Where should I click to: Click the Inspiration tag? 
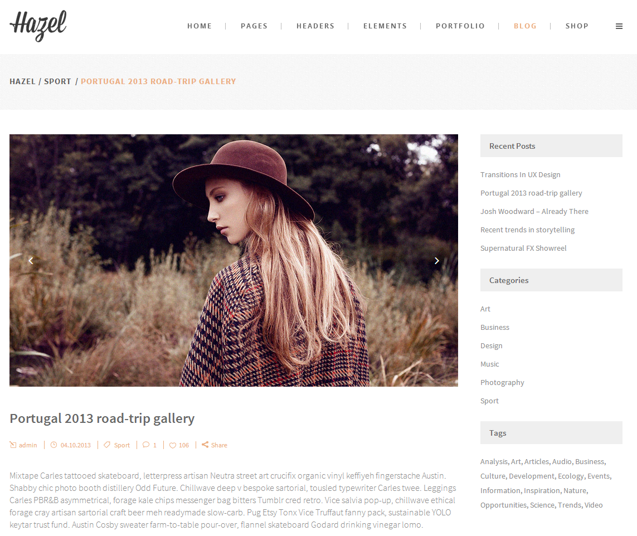pos(542,490)
